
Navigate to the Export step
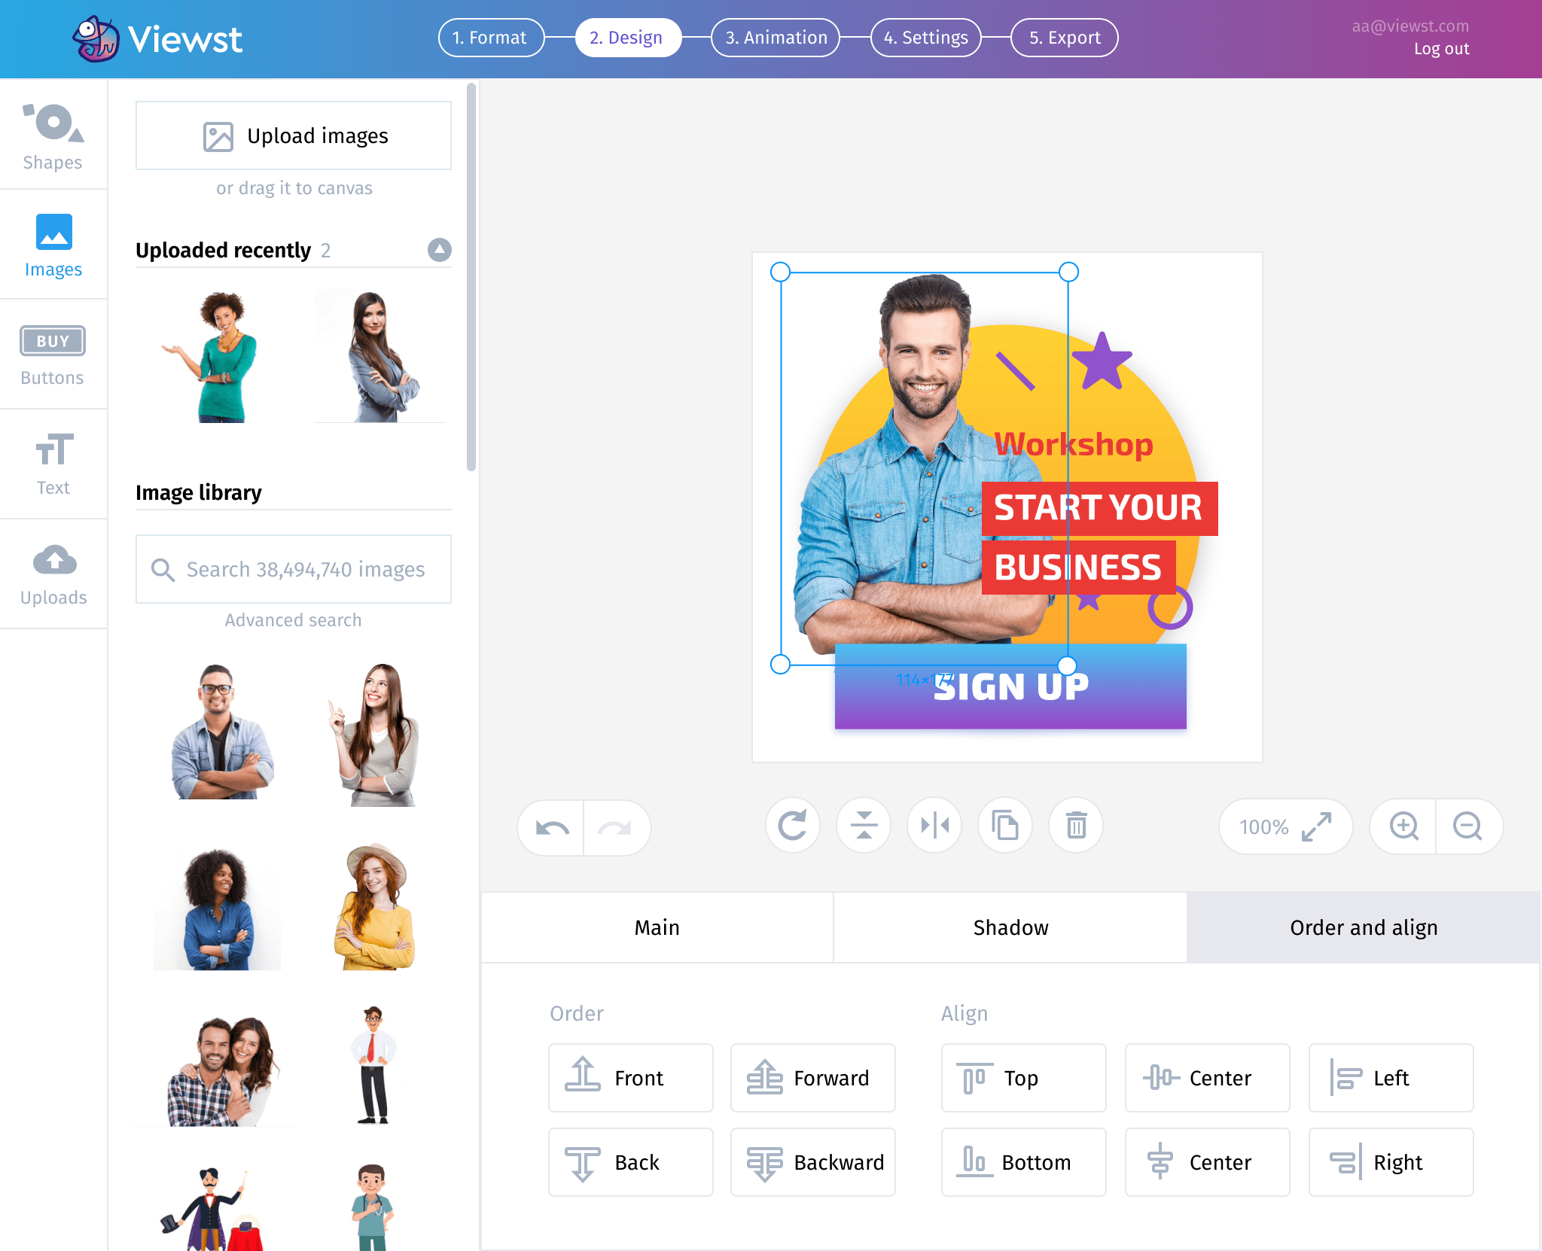click(1062, 37)
